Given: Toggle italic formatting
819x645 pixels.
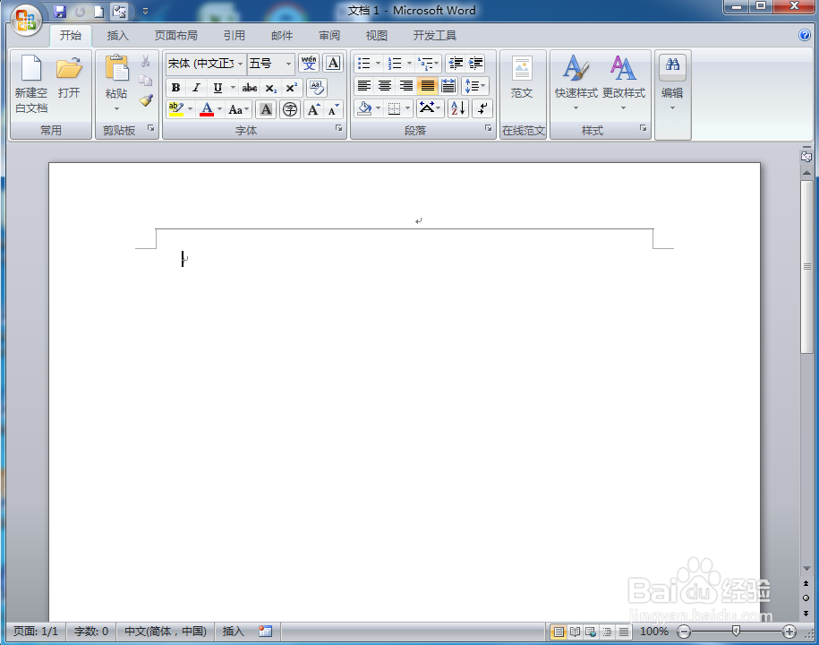Looking at the screenshot, I should coord(196,87).
